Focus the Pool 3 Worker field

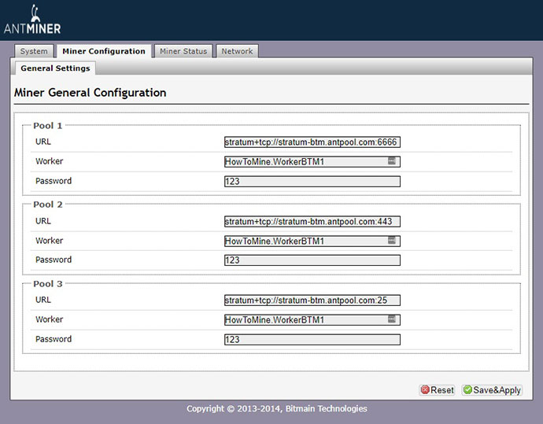312,320
